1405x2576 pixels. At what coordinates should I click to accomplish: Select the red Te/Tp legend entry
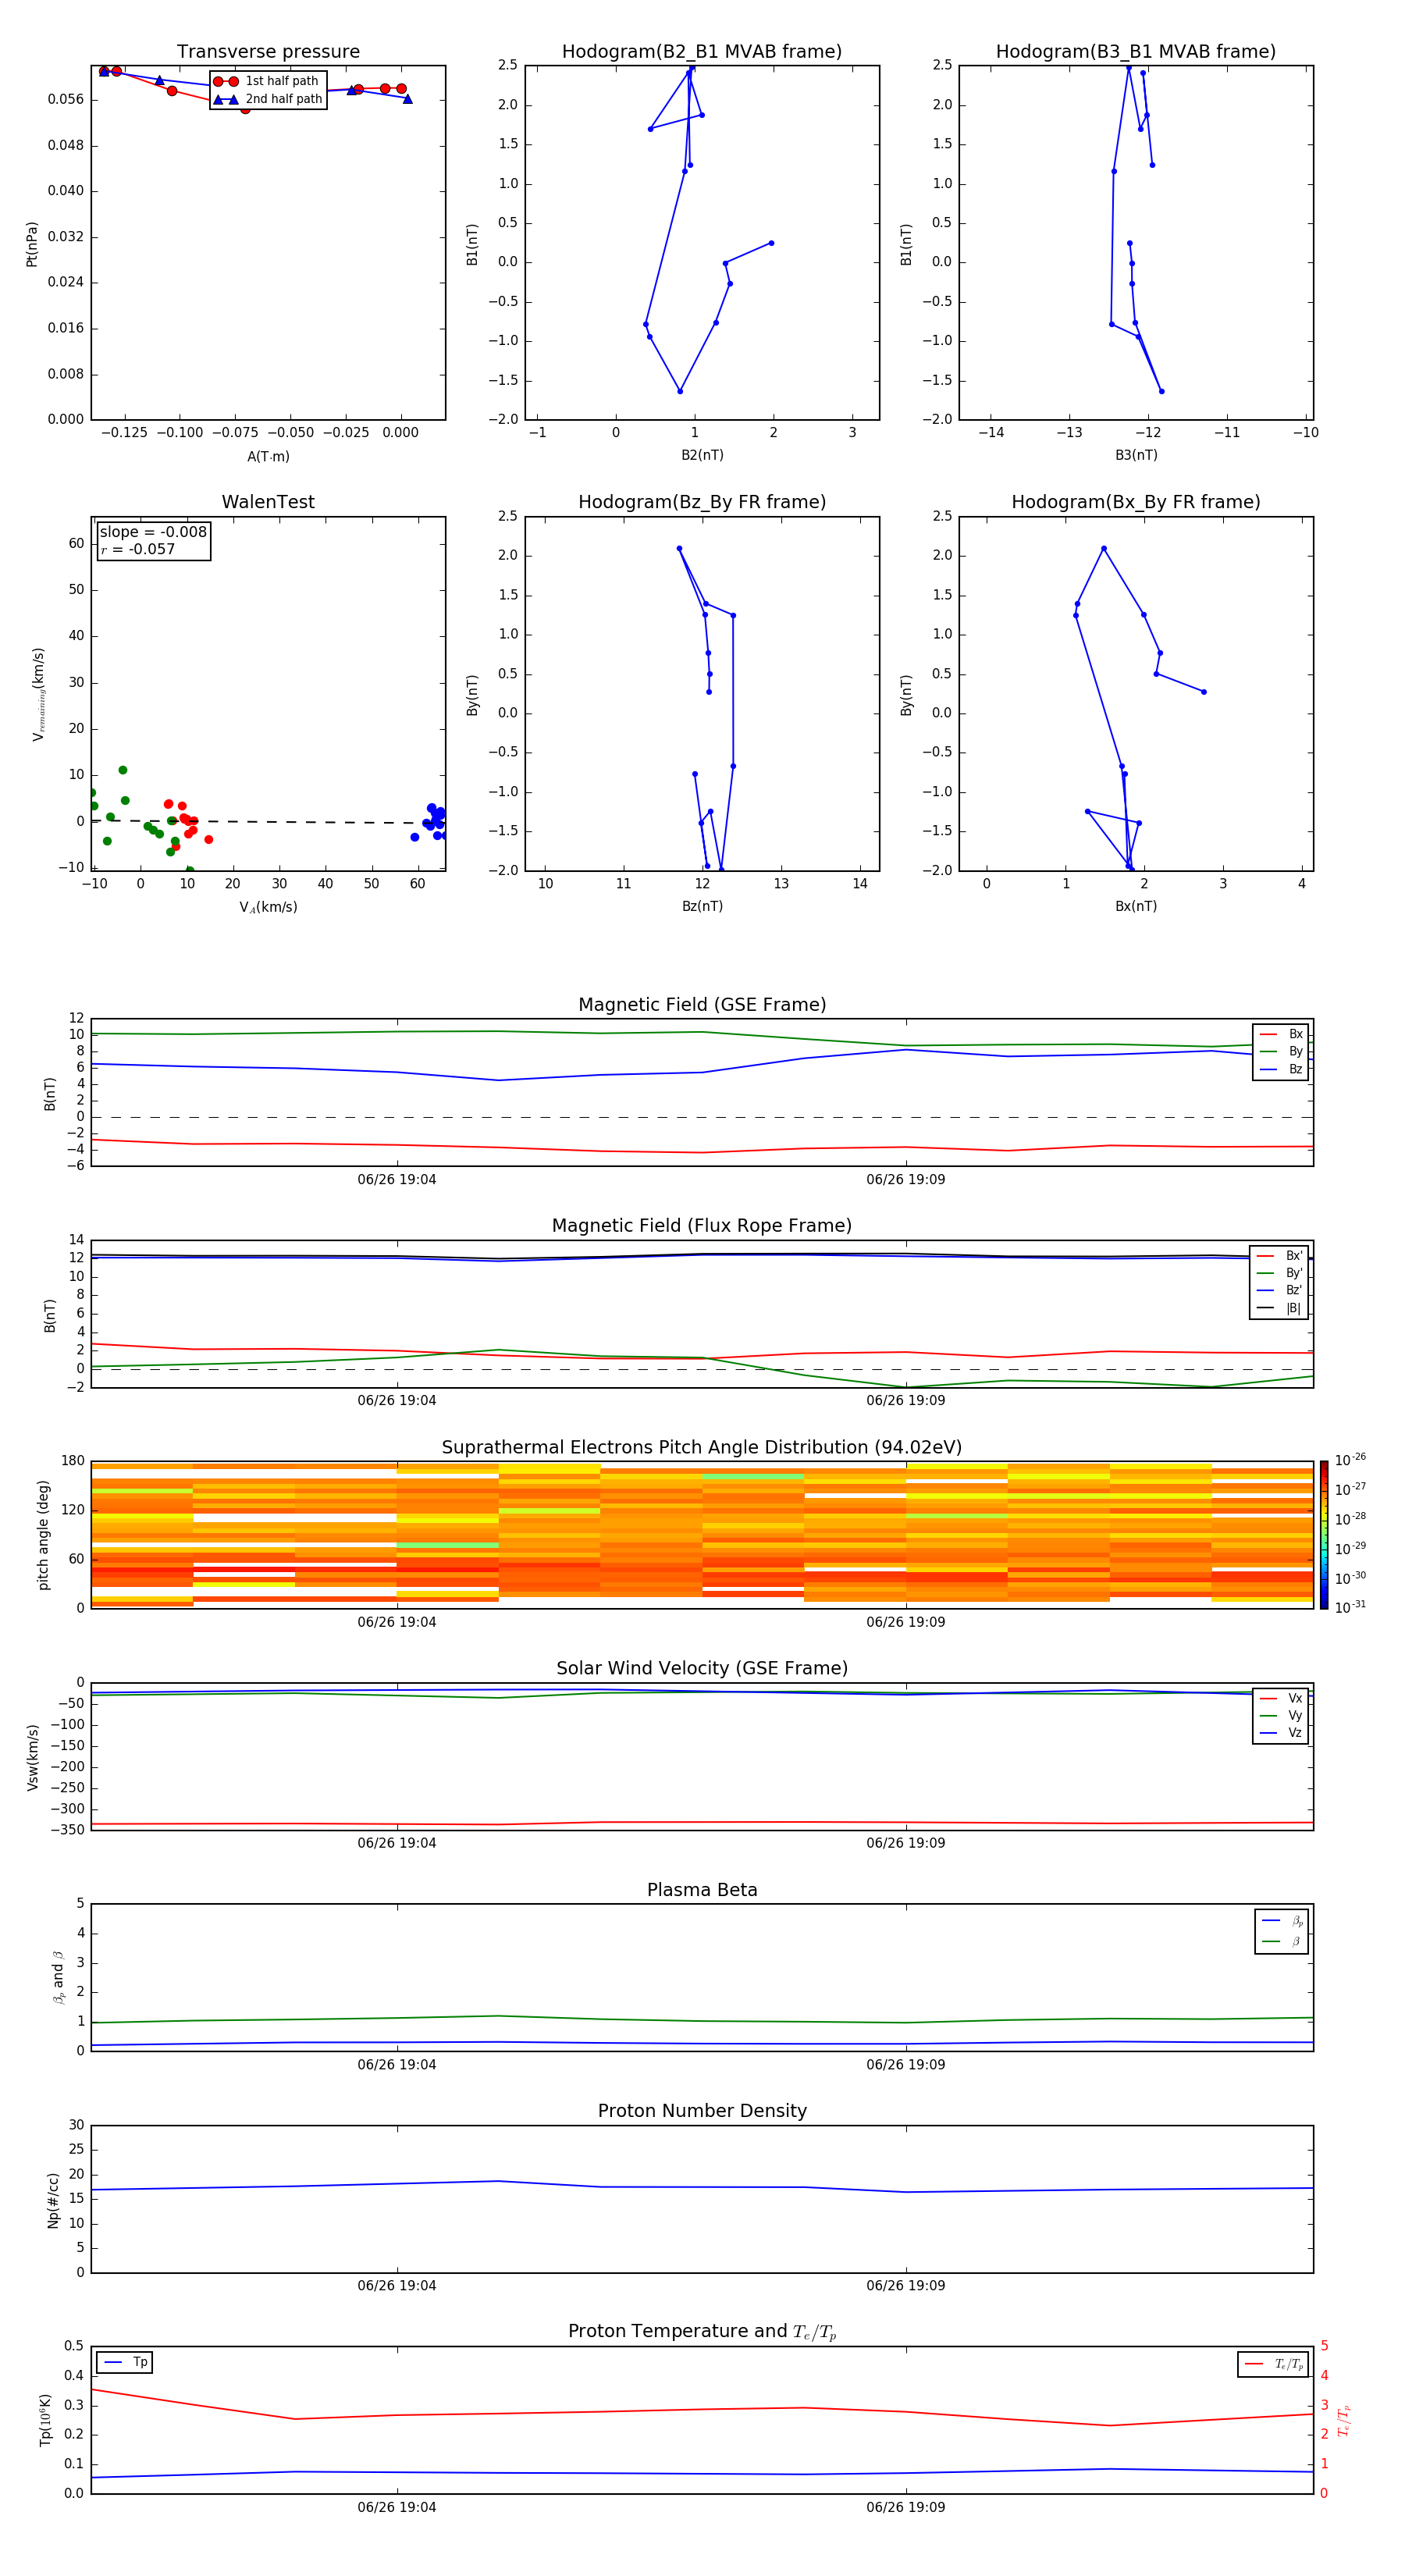[x=1273, y=2364]
